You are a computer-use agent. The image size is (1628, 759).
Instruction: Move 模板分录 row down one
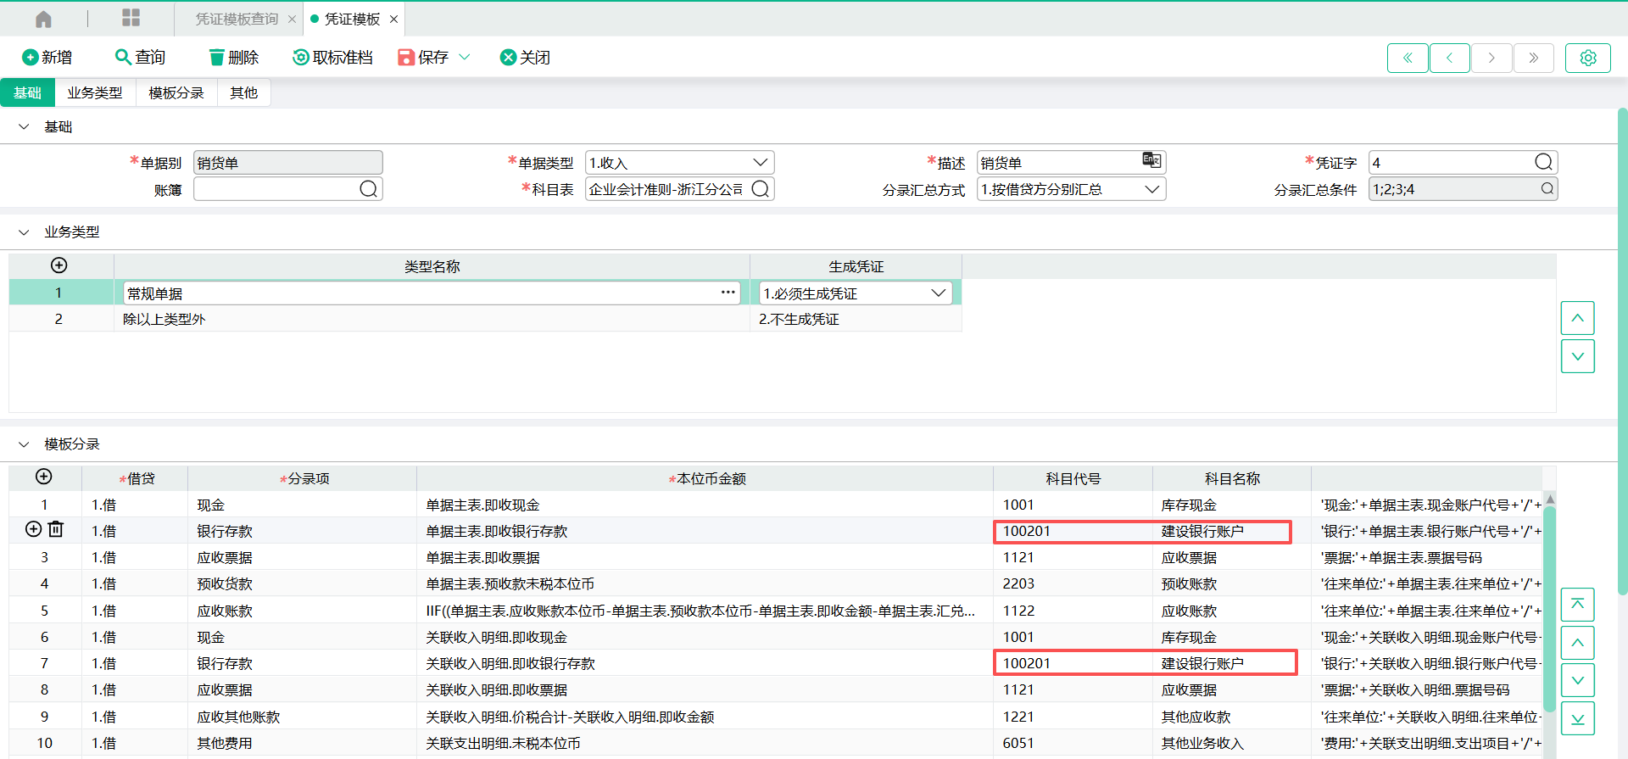pyautogui.click(x=1578, y=680)
